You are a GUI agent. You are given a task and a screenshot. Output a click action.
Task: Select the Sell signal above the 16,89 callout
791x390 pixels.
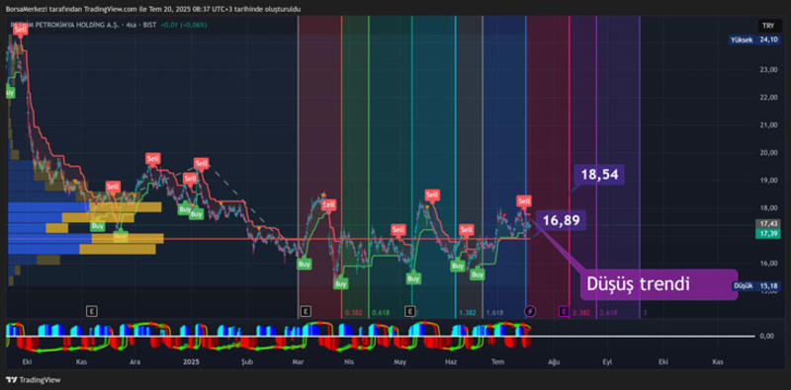tap(524, 201)
